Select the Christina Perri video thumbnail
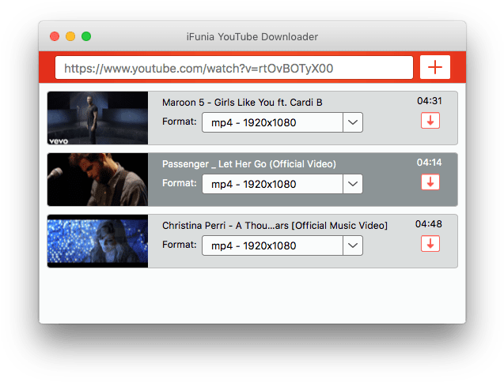 coord(97,242)
